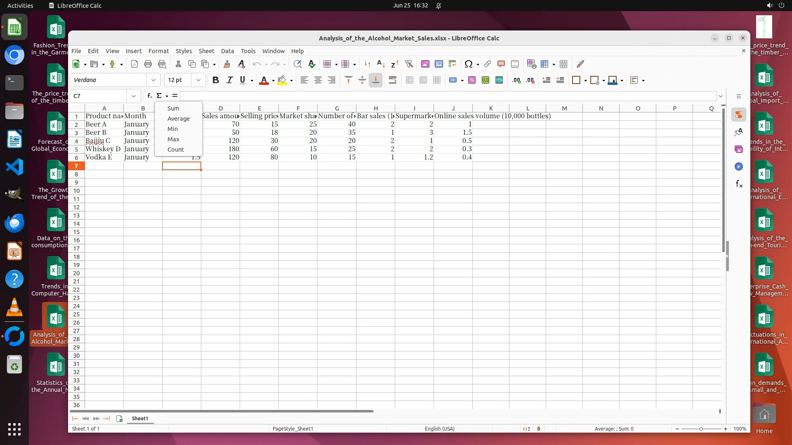Click Export as PDF icon
The image size is (792, 445).
pyautogui.click(x=134, y=64)
